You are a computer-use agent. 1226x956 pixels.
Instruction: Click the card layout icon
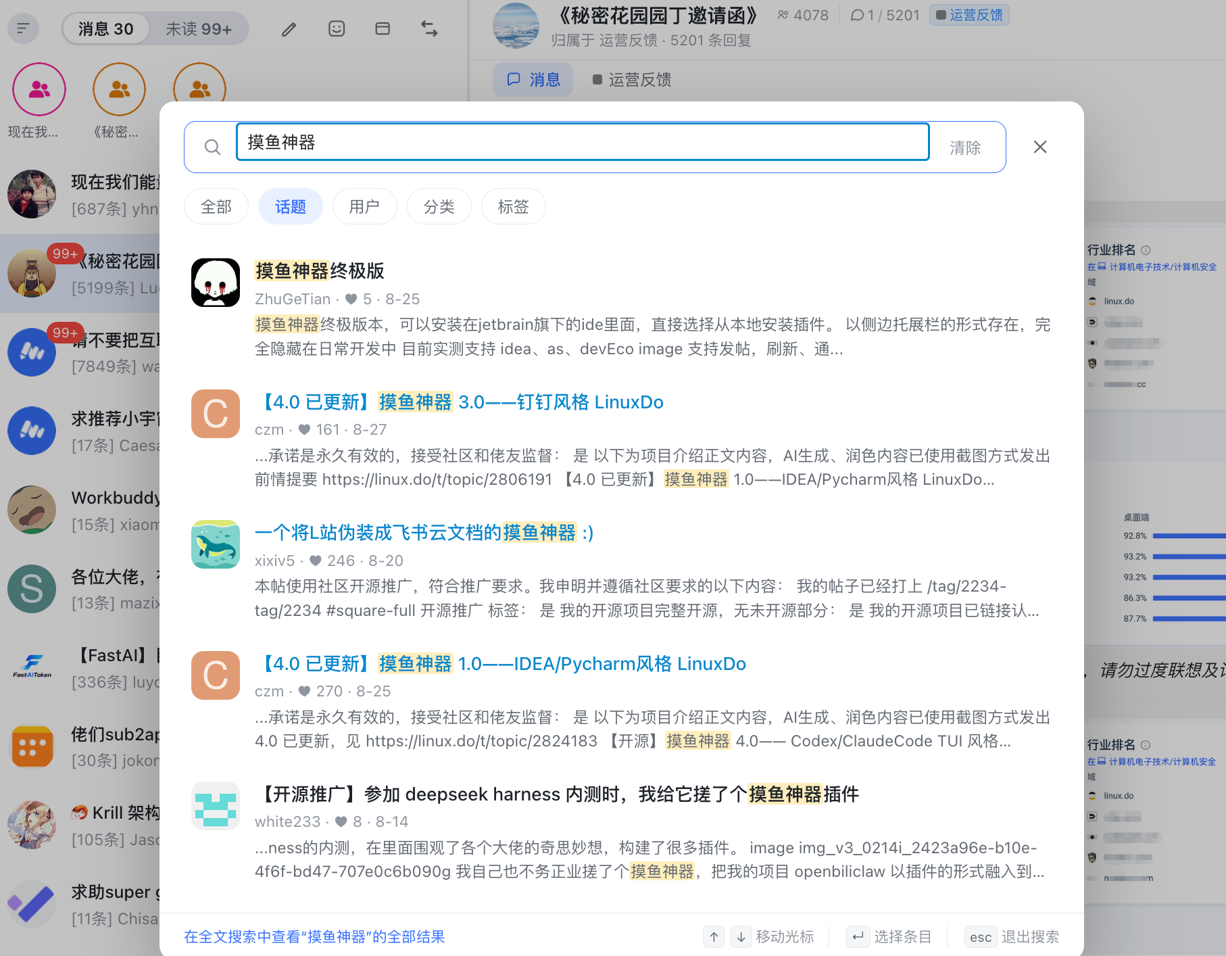pyautogui.click(x=383, y=28)
